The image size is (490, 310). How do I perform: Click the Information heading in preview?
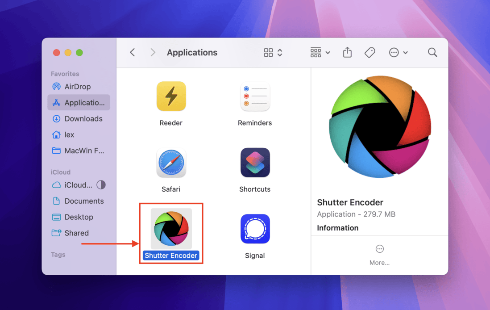[337, 228]
